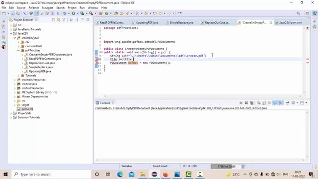The width and height of the screenshot is (318, 179).
Task: Click Back navigation arrow in toolbar
Action: [160, 13]
